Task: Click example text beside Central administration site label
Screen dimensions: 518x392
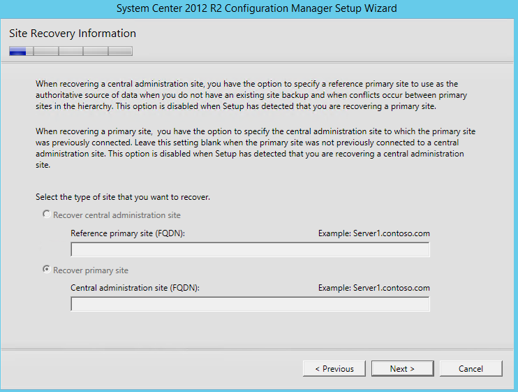Action: [374, 288]
